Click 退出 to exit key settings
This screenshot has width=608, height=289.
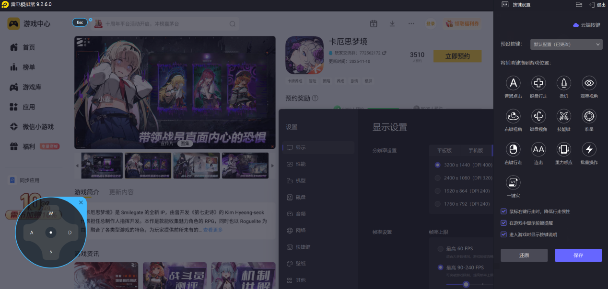coord(597,5)
